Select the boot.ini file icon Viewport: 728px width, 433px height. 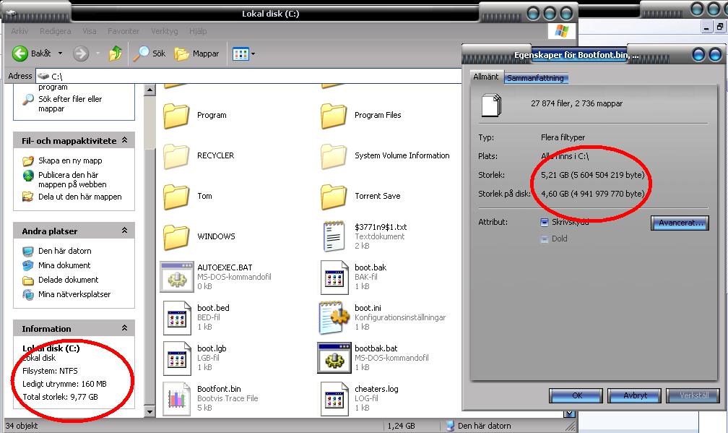334,317
